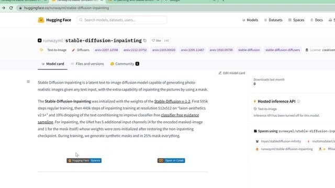This screenshot has height=188, width=335.
Task: Click the arxiv:1910.09700 tag
Action: click(221, 50)
